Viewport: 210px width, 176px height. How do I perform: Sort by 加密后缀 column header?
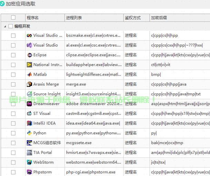click(x=180, y=17)
